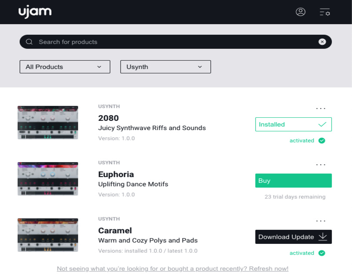This screenshot has height=279, width=352.
Task: Select the Euphoria product title
Action: pyautogui.click(x=116, y=174)
